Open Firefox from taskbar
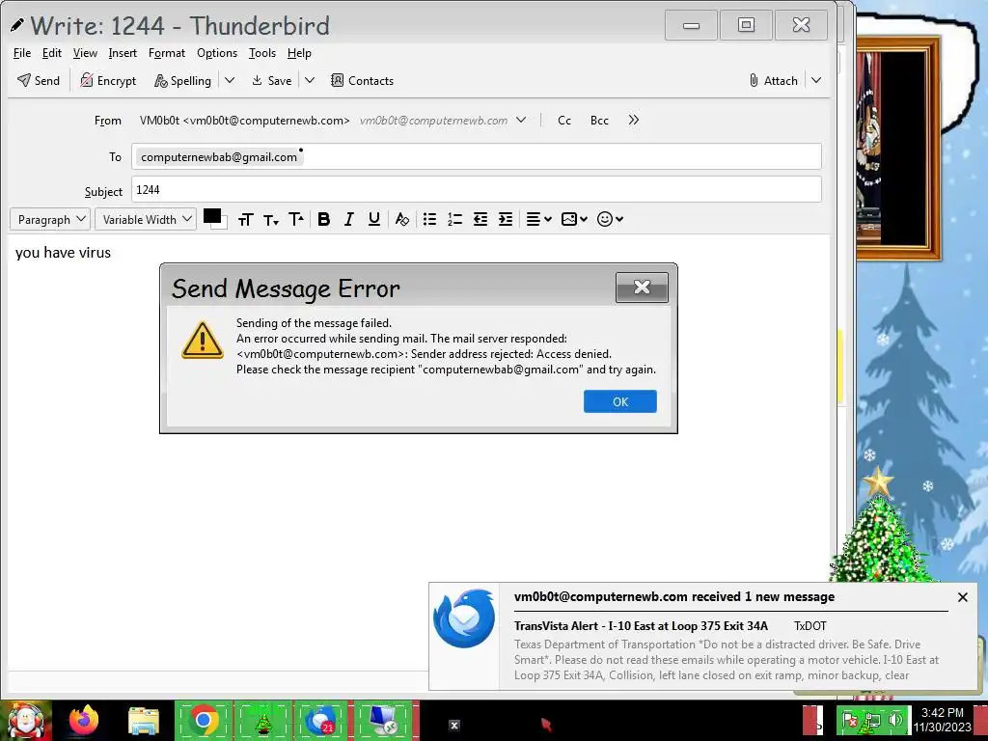Image resolution: width=988 pixels, height=741 pixels. 84,720
